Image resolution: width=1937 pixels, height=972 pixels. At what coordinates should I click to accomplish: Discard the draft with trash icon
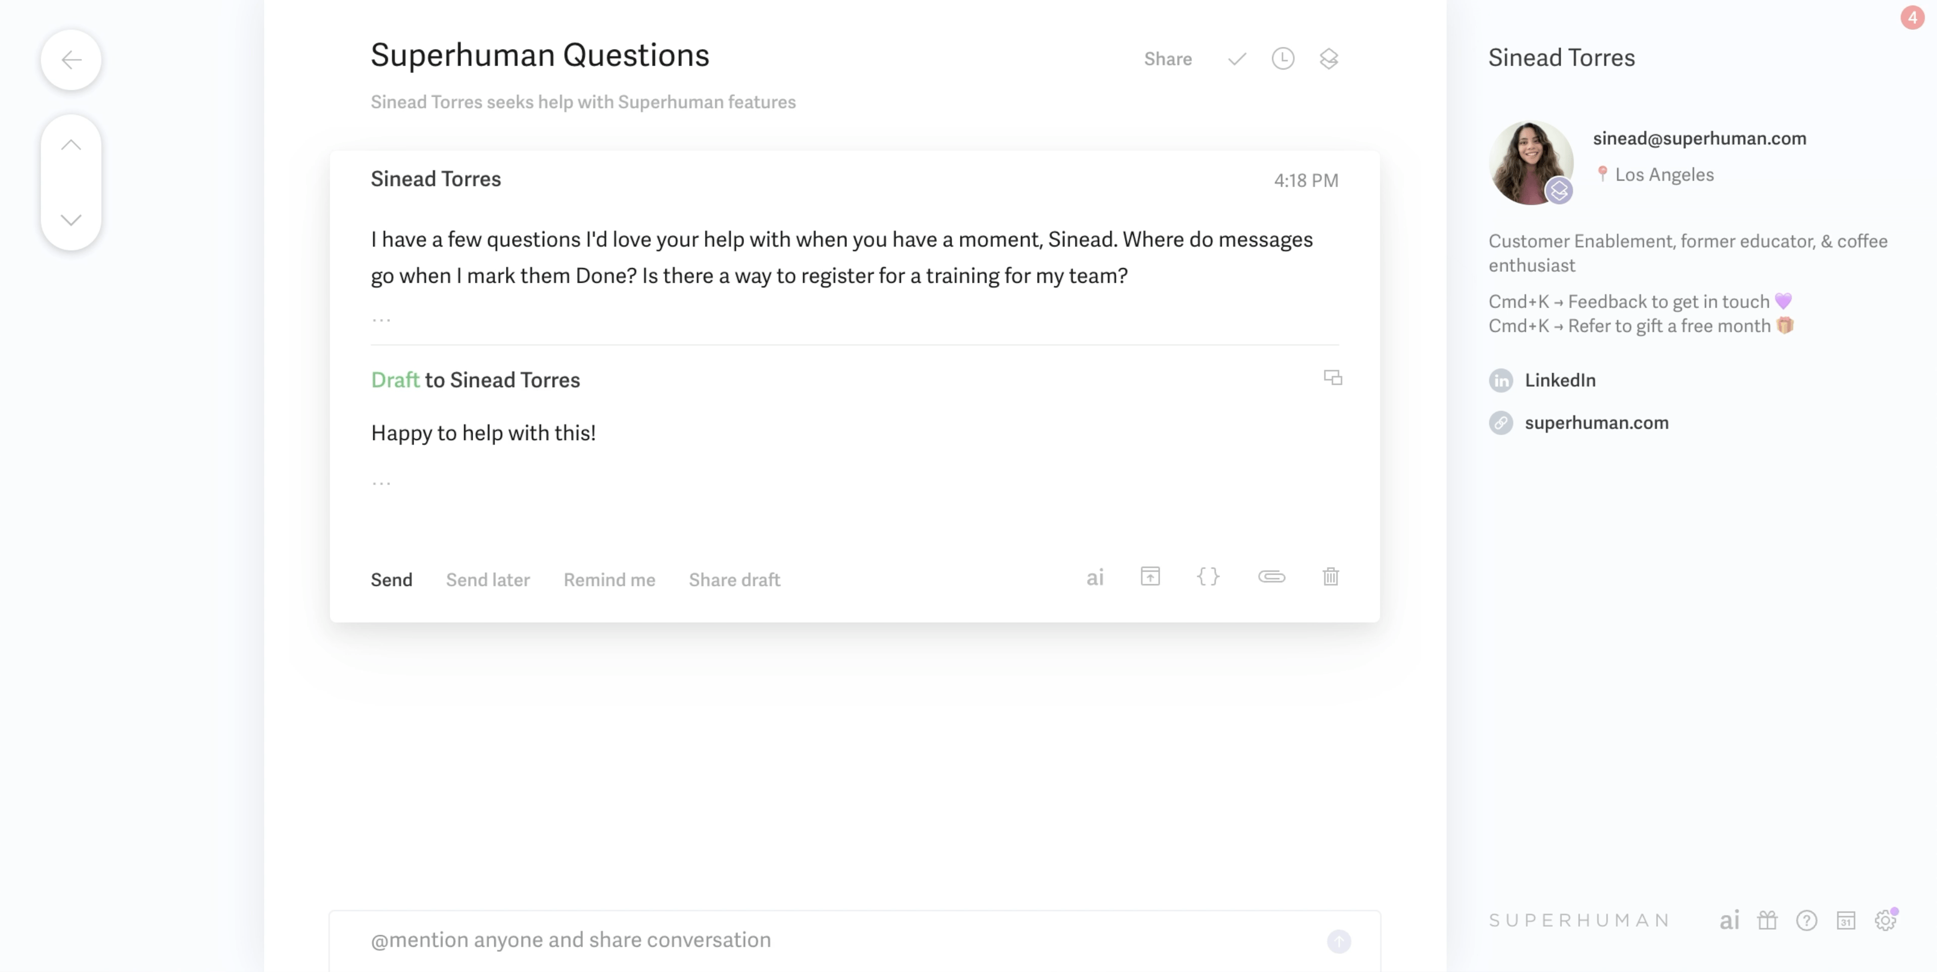[x=1331, y=577]
